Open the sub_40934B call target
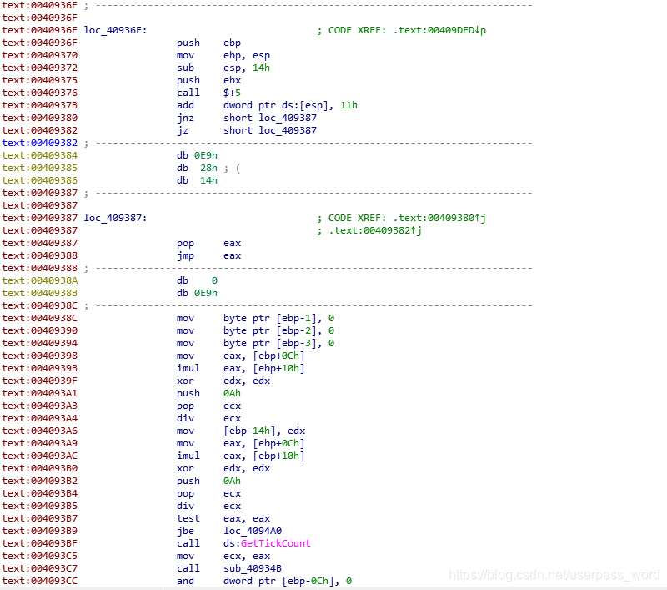 coord(253,568)
